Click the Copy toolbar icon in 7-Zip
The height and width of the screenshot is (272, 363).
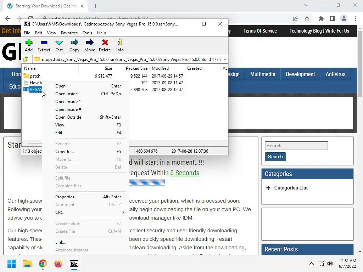[74, 45]
